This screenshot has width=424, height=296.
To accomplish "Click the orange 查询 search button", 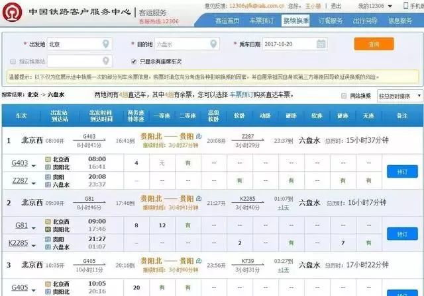I will 374,44.
